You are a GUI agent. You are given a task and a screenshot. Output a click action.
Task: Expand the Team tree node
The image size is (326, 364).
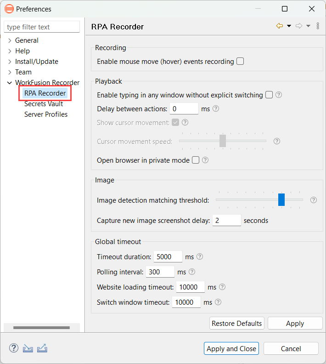tap(10, 72)
